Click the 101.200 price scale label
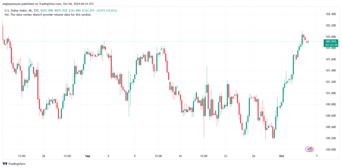 (330, 82)
